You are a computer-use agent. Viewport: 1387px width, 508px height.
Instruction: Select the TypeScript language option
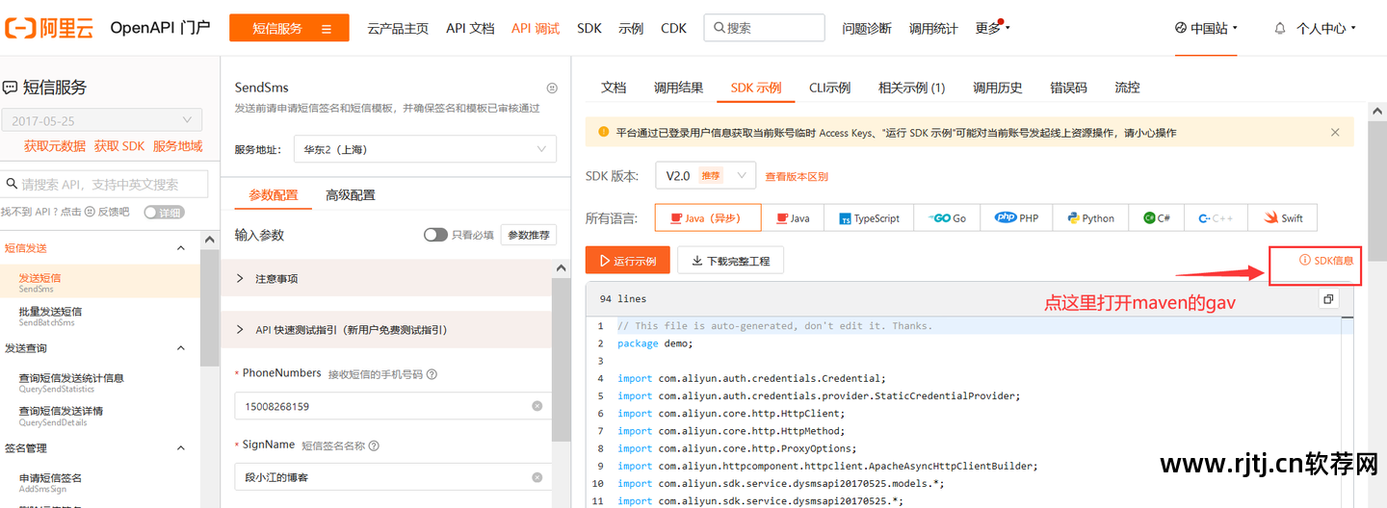point(870,218)
